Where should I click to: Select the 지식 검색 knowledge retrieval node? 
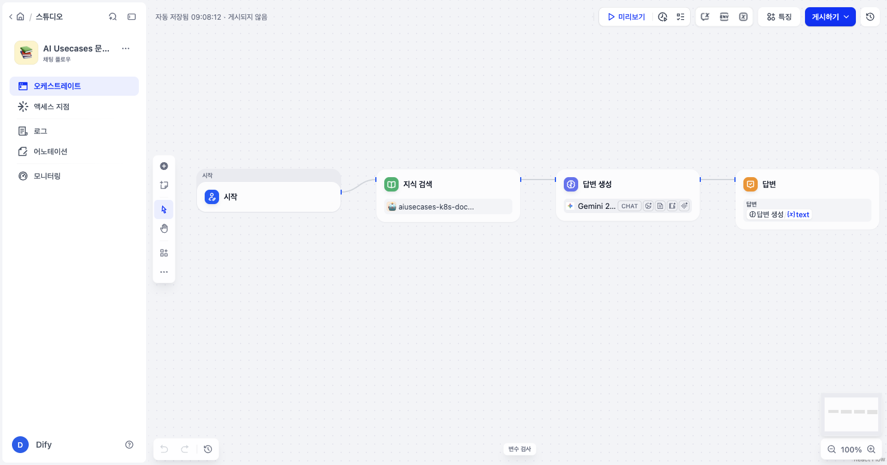coord(448,195)
